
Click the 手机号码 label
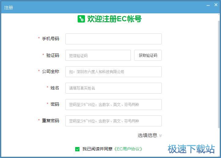[50, 39]
